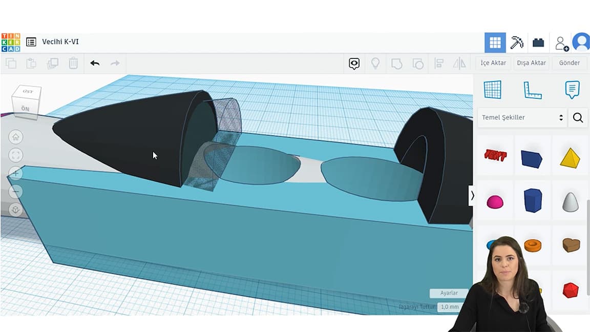The image size is (590, 332).
Task: Toggle perspective orthographic view cube button
Action: point(16,210)
